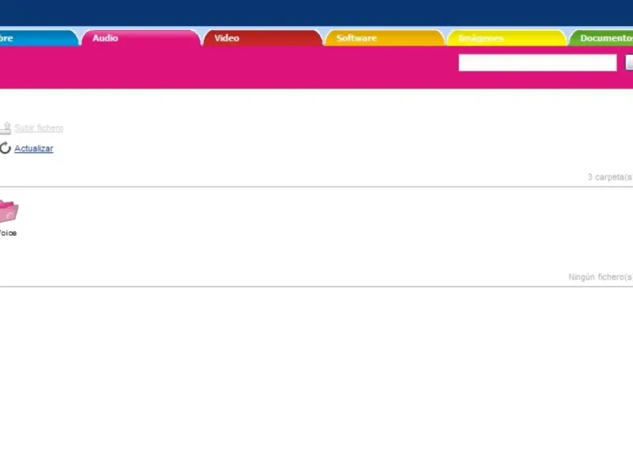Select the Voice folder name label

coord(8,233)
